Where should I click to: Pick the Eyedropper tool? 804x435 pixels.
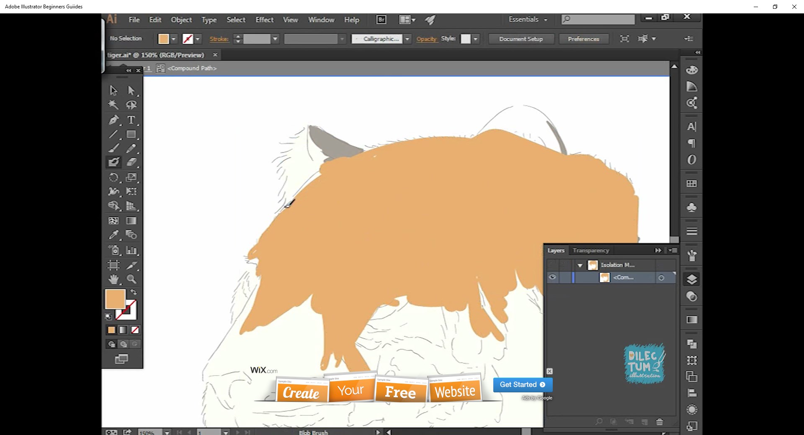pos(113,235)
